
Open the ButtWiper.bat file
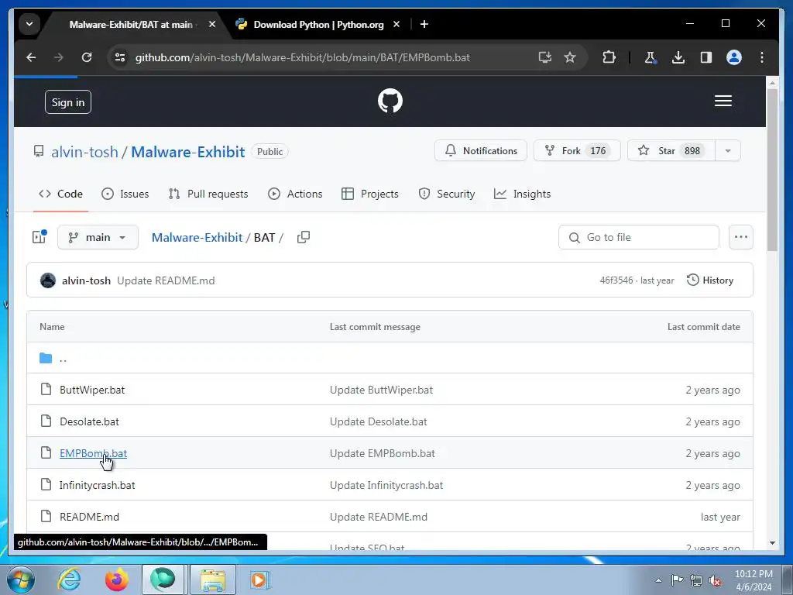[x=92, y=390]
